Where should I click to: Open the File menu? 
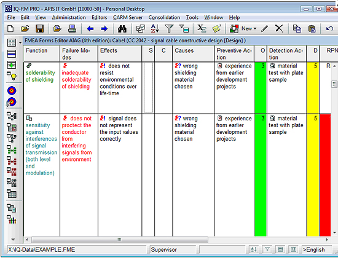(x=11, y=17)
